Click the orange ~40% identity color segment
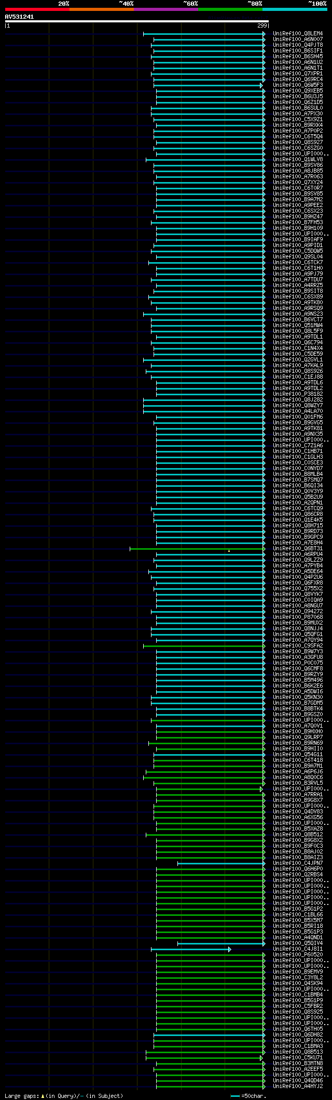Screen dimensions: 332x1100 (101, 9)
